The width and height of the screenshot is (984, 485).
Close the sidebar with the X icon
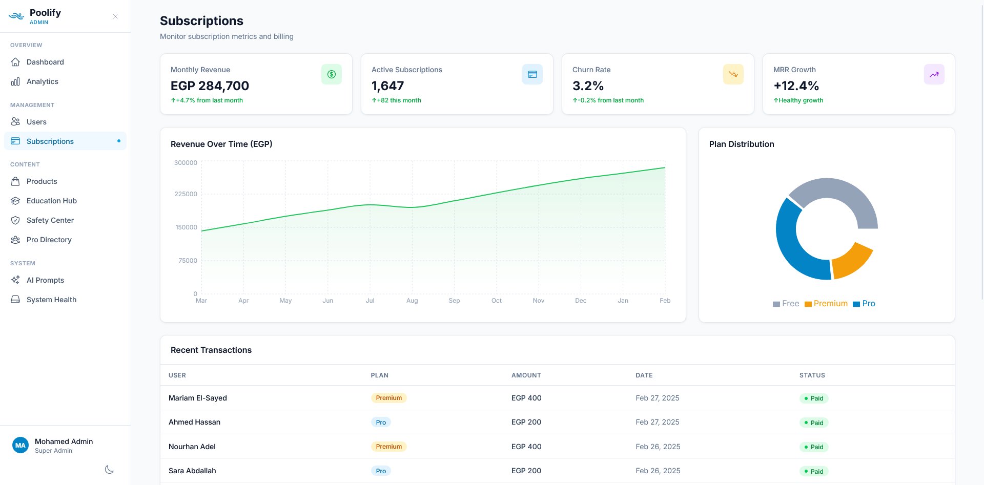[x=115, y=16]
